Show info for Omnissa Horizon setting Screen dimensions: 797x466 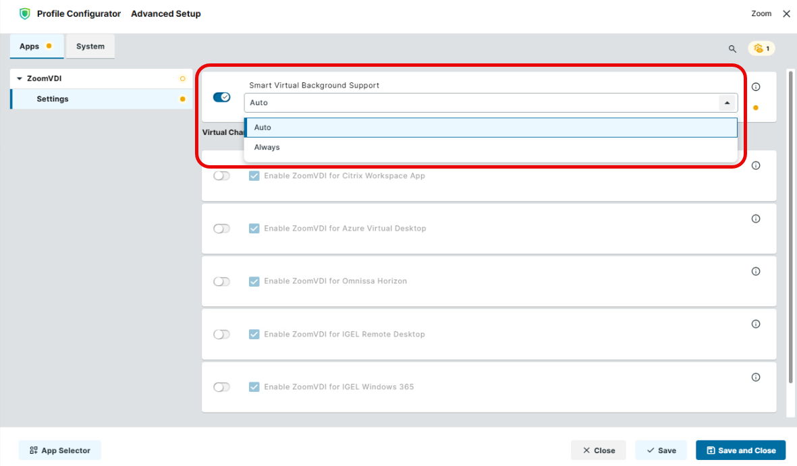point(756,271)
